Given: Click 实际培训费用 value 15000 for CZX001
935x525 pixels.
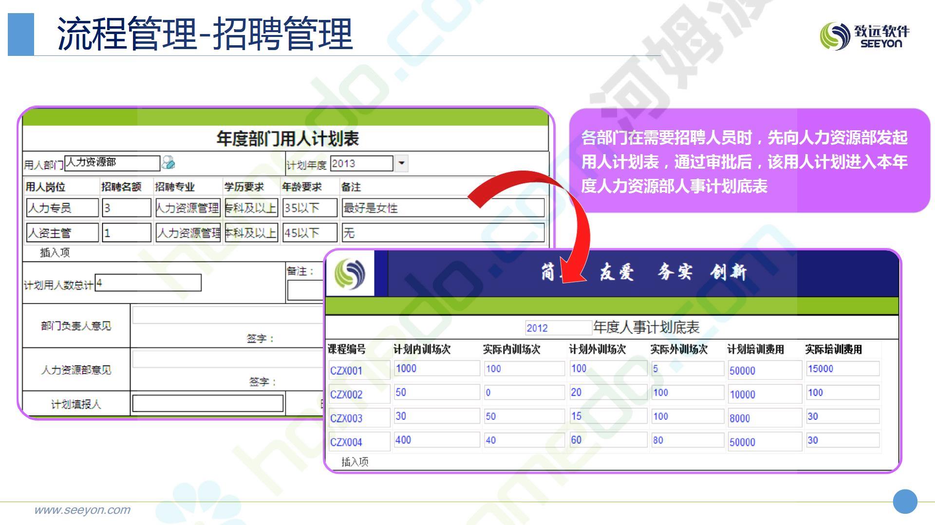Looking at the screenshot, I should (843, 368).
